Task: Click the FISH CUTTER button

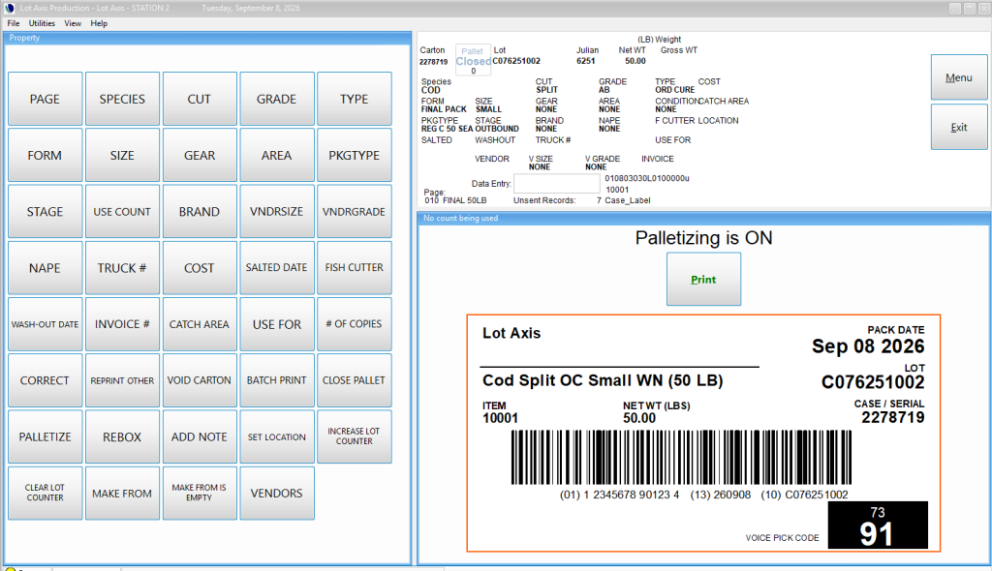Action: tap(355, 267)
